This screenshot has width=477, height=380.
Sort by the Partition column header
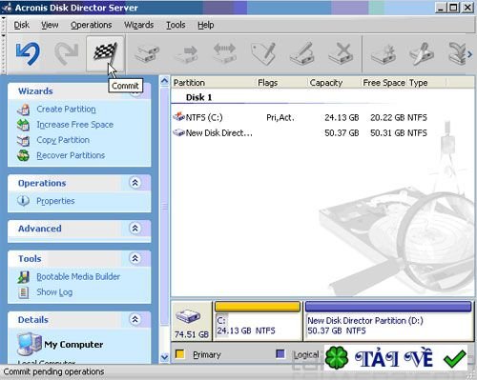tap(214, 83)
